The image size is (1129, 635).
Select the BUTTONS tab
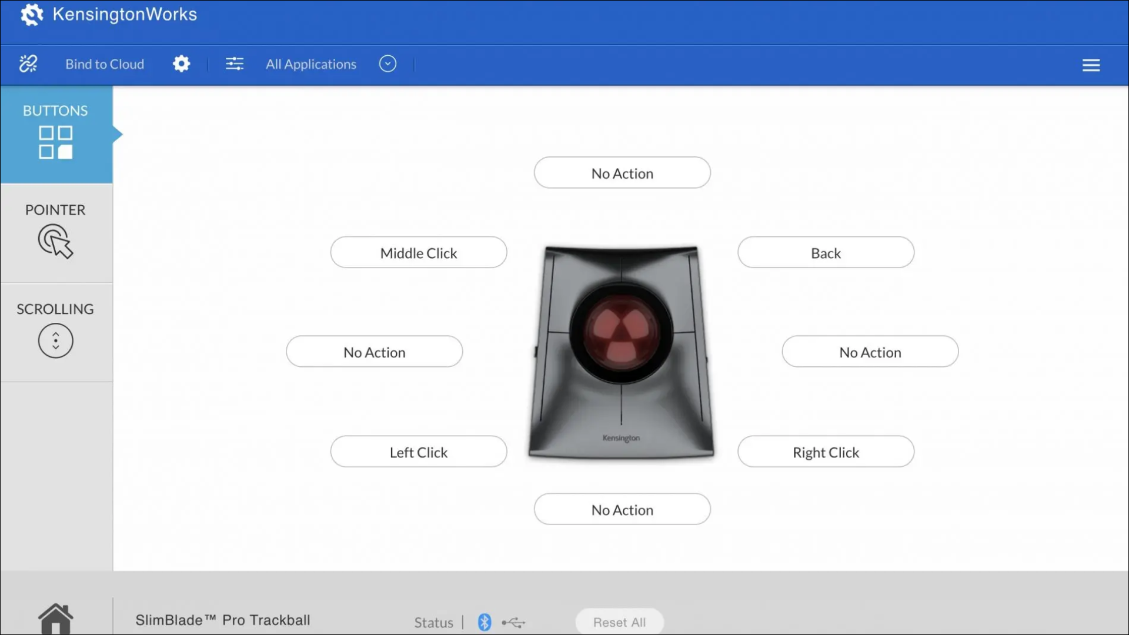click(x=55, y=132)
